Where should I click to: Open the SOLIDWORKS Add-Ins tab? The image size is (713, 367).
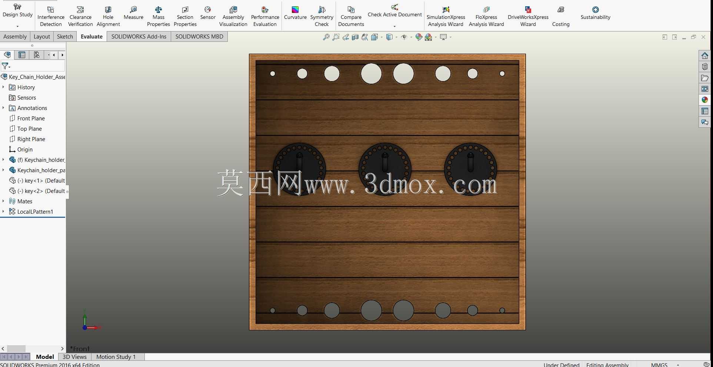[139, 36]
